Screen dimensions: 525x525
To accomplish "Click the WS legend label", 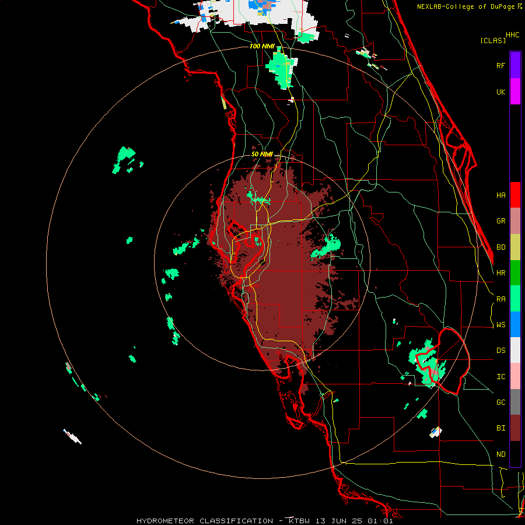I will [501, 325].
